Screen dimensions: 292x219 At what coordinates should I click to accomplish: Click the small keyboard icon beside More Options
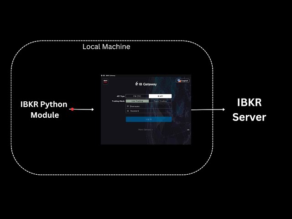(x=188, y=130)
